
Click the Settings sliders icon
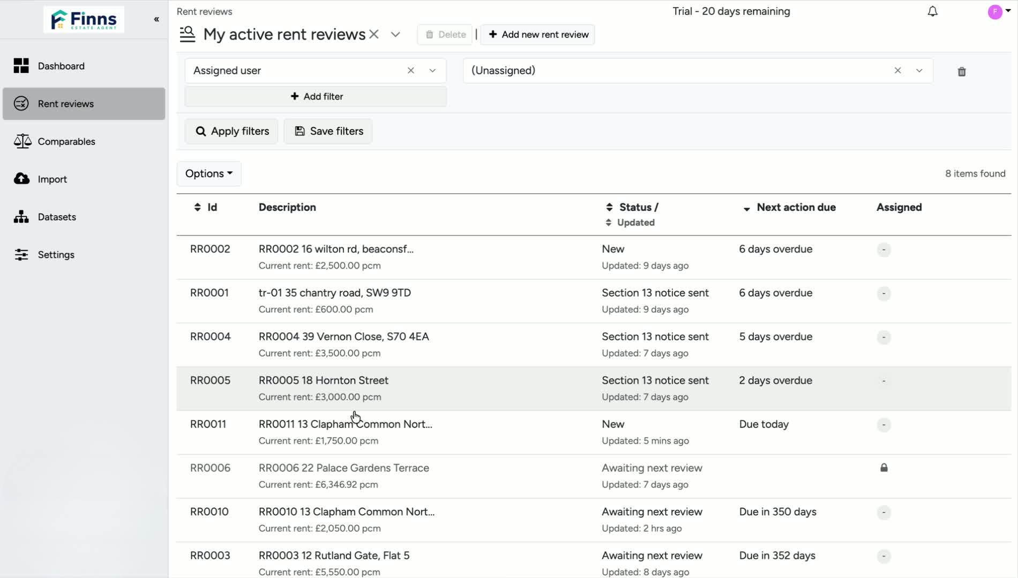(x=21, y=255)
